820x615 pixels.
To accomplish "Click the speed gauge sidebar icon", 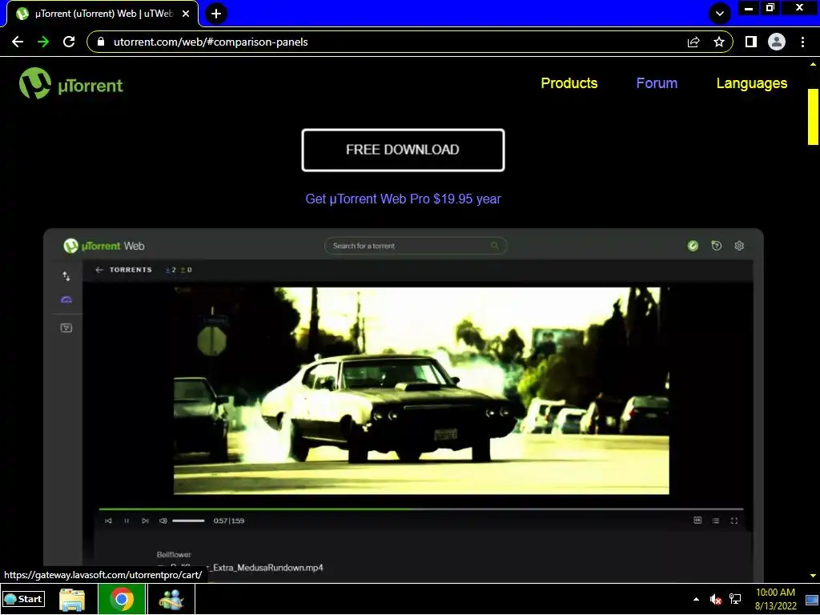I will [66, 299].
